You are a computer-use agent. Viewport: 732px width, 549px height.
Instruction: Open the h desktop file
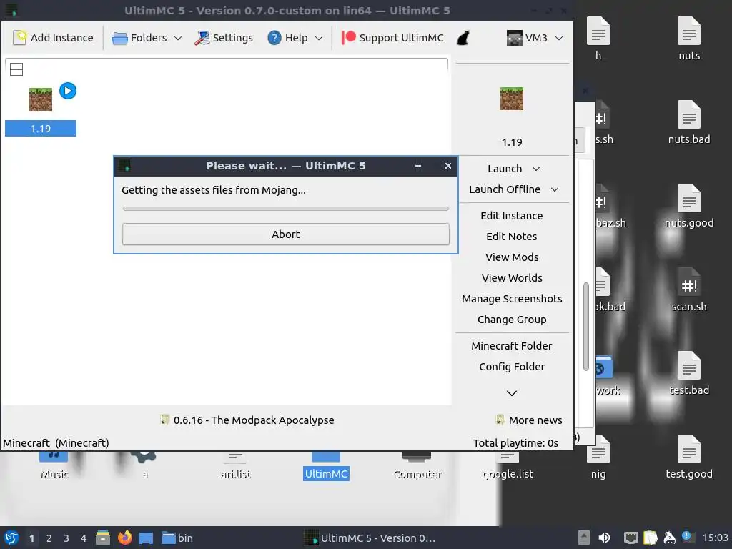click(x=598, y=39)
